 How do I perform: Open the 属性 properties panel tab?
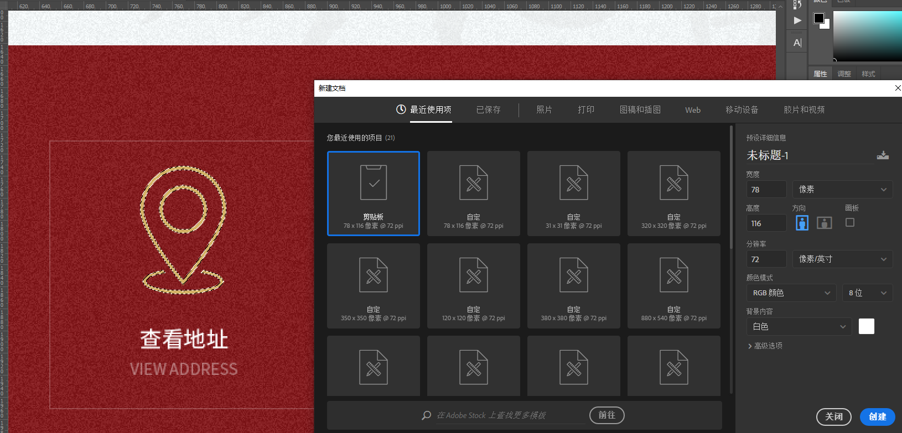coord(821,74)
